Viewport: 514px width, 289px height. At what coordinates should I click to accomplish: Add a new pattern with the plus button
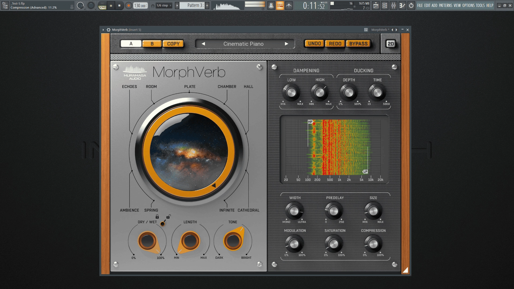(207, 5)
